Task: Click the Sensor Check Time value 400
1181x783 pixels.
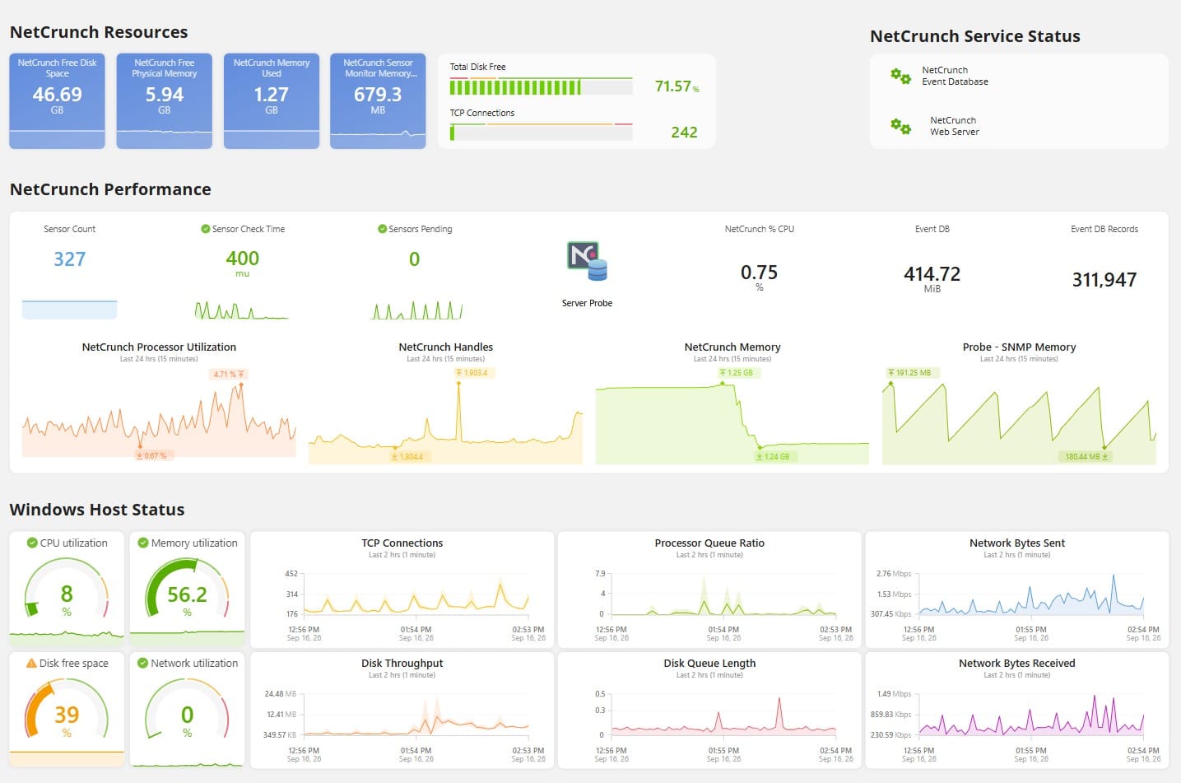Action: 242,259
